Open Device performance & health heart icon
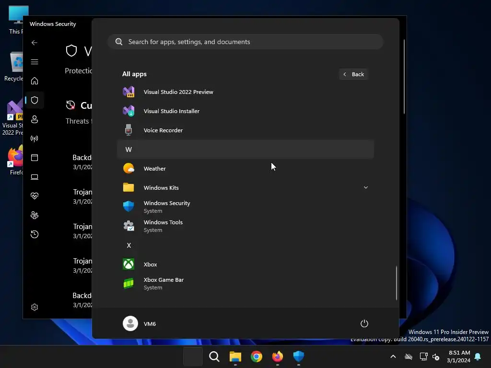 click(x=35, y=196)
